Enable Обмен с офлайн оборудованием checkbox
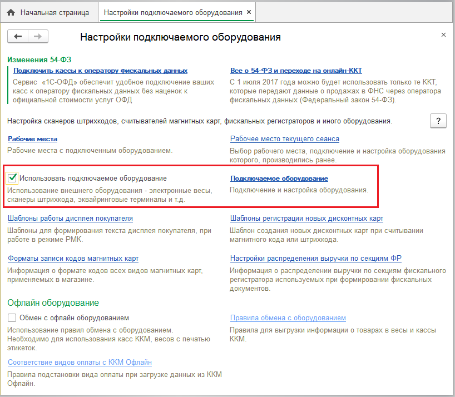455x397 pixels. [12, 318]
